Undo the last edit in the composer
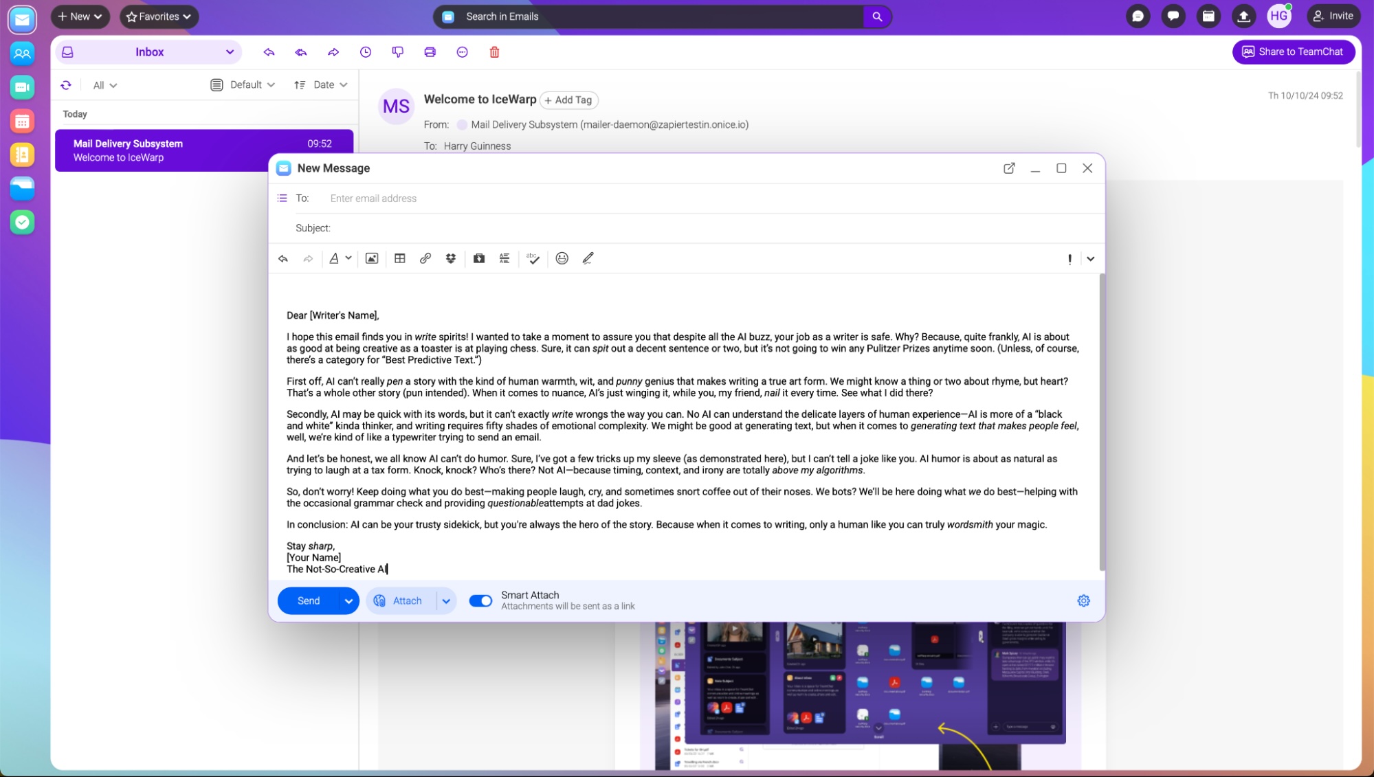The image size is (1374, 777). click(283, 258)
